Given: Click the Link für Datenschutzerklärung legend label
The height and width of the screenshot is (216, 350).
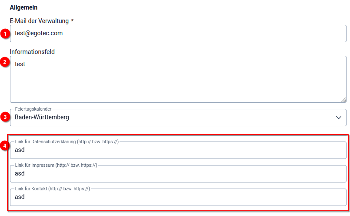Looking at the screenshot, I should click(x=67, y=142).
